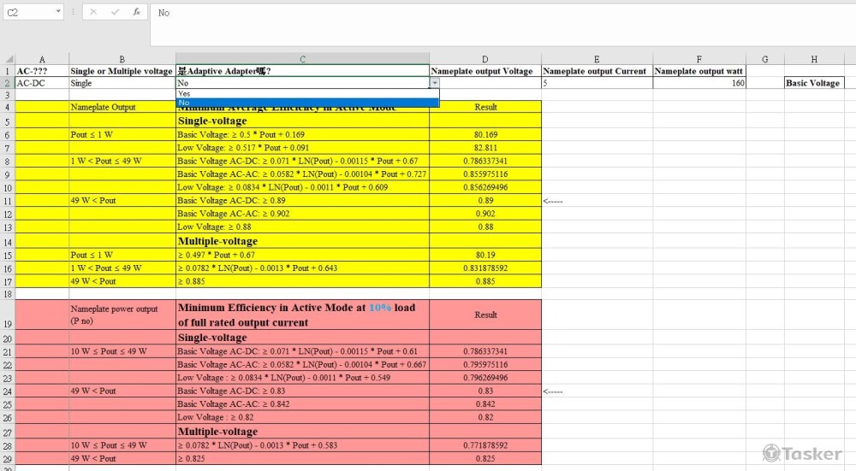Open the Name Box dropdown arrow

coord(58,13)
